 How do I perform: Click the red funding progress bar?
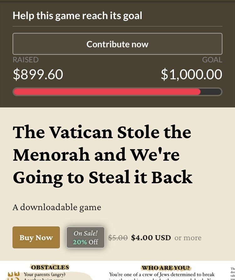click(x=107, y=92)
